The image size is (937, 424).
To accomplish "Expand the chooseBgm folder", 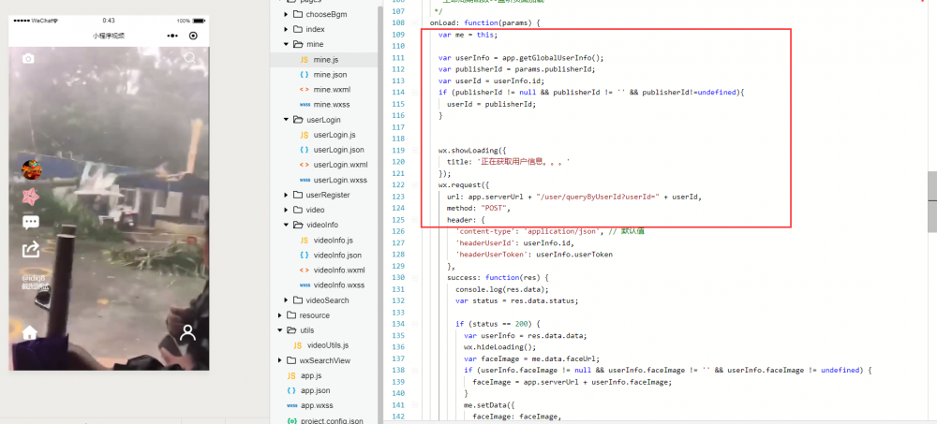I will point(286,14).
